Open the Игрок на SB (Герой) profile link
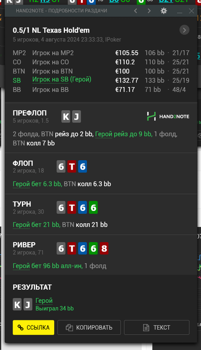 (x=62, y=79)
